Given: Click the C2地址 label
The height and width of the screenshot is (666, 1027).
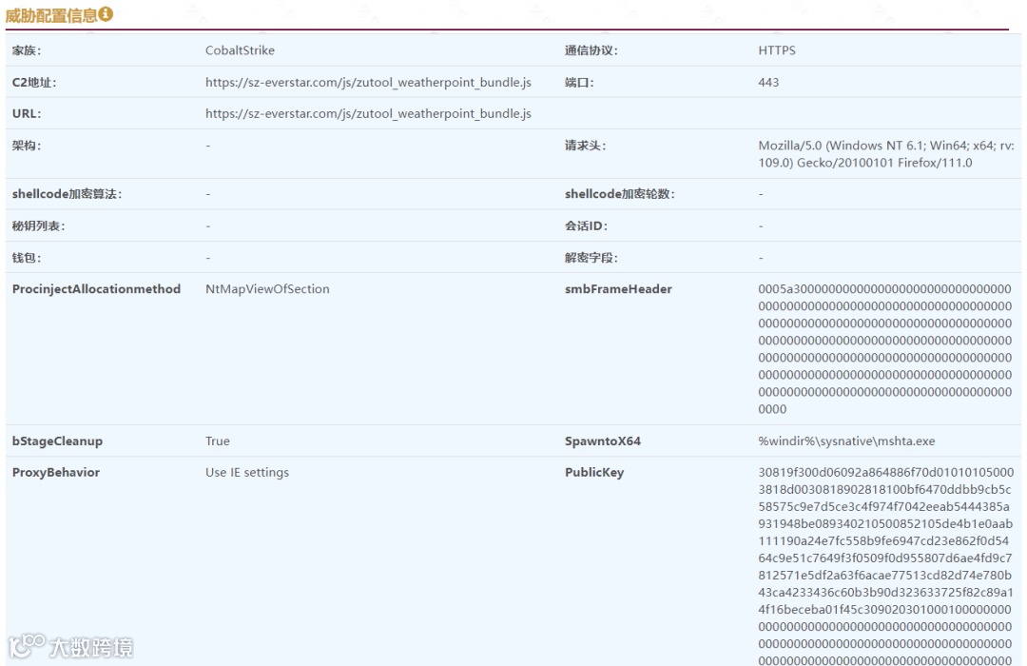Looking at the screenshot, I should tap(34, 83).
